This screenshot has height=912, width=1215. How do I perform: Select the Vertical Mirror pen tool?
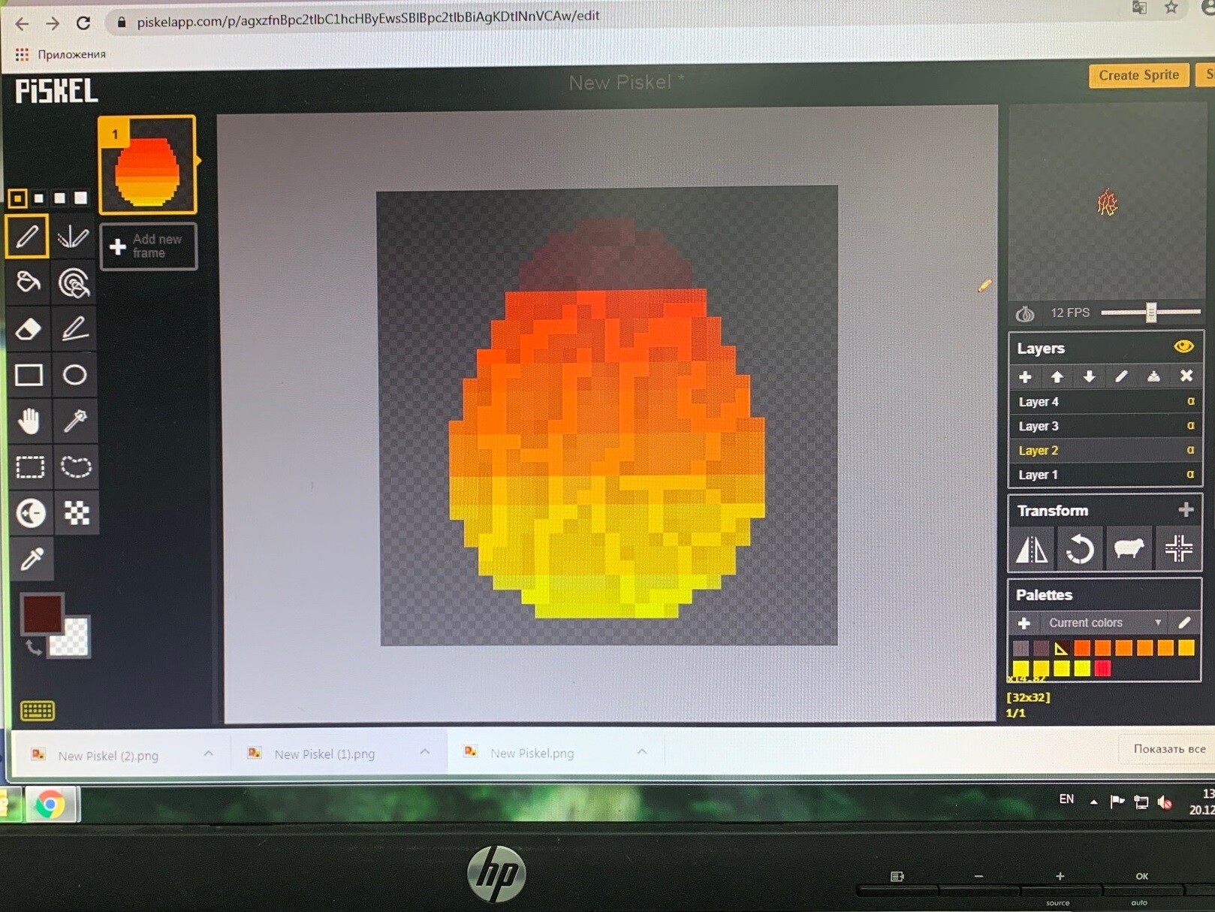click(x=74, y=235)
